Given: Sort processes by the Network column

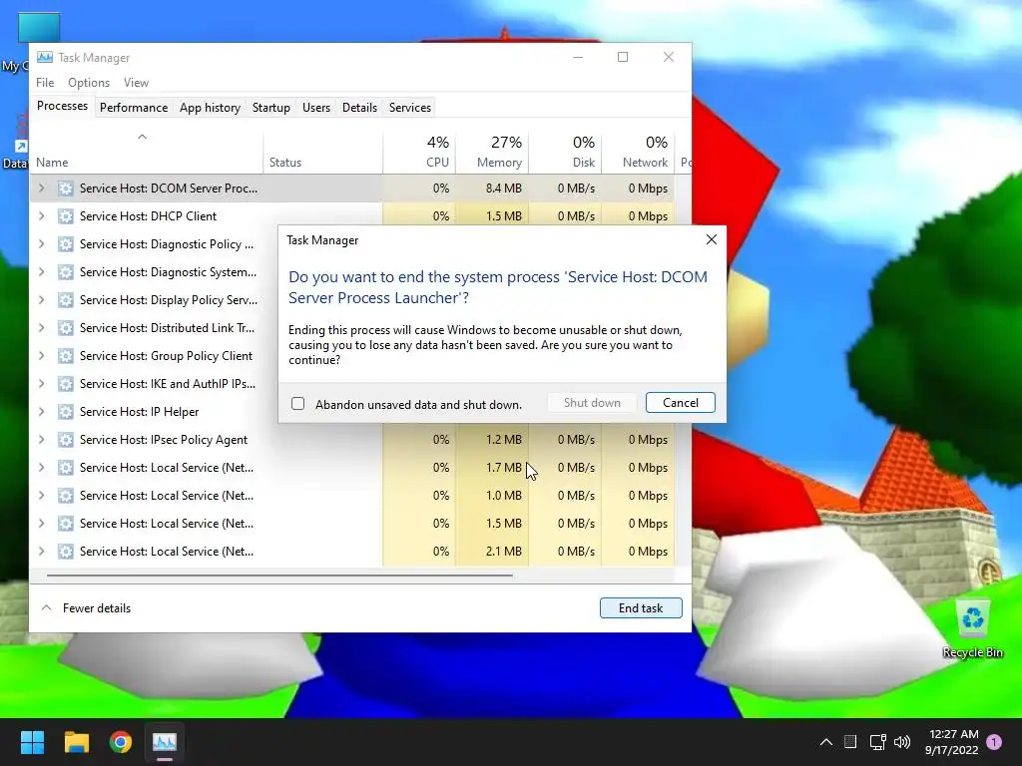Looking at the screenshot, I should (638, 153).
